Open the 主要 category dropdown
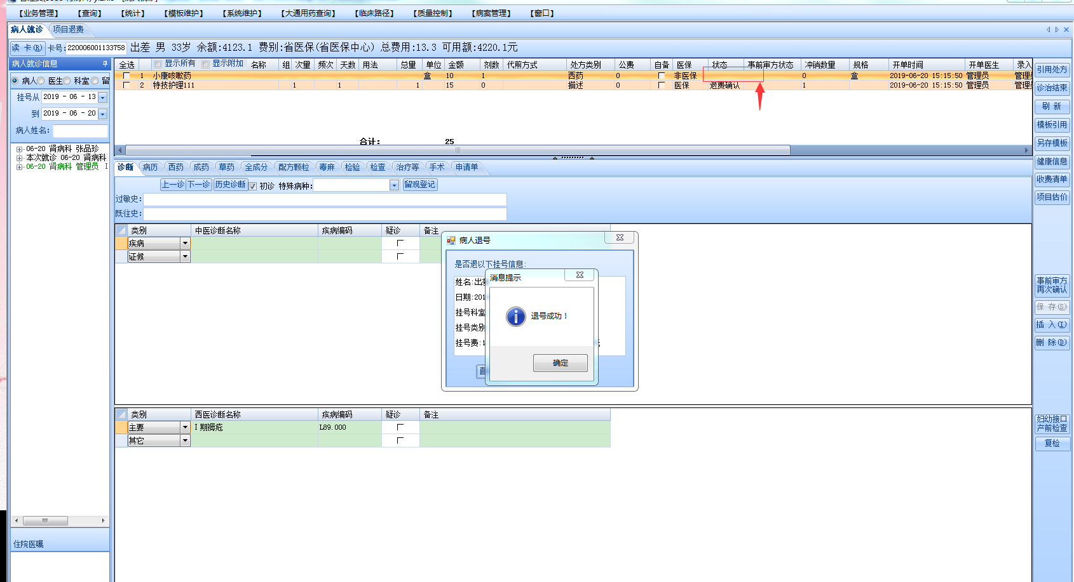 coord(185,427)
